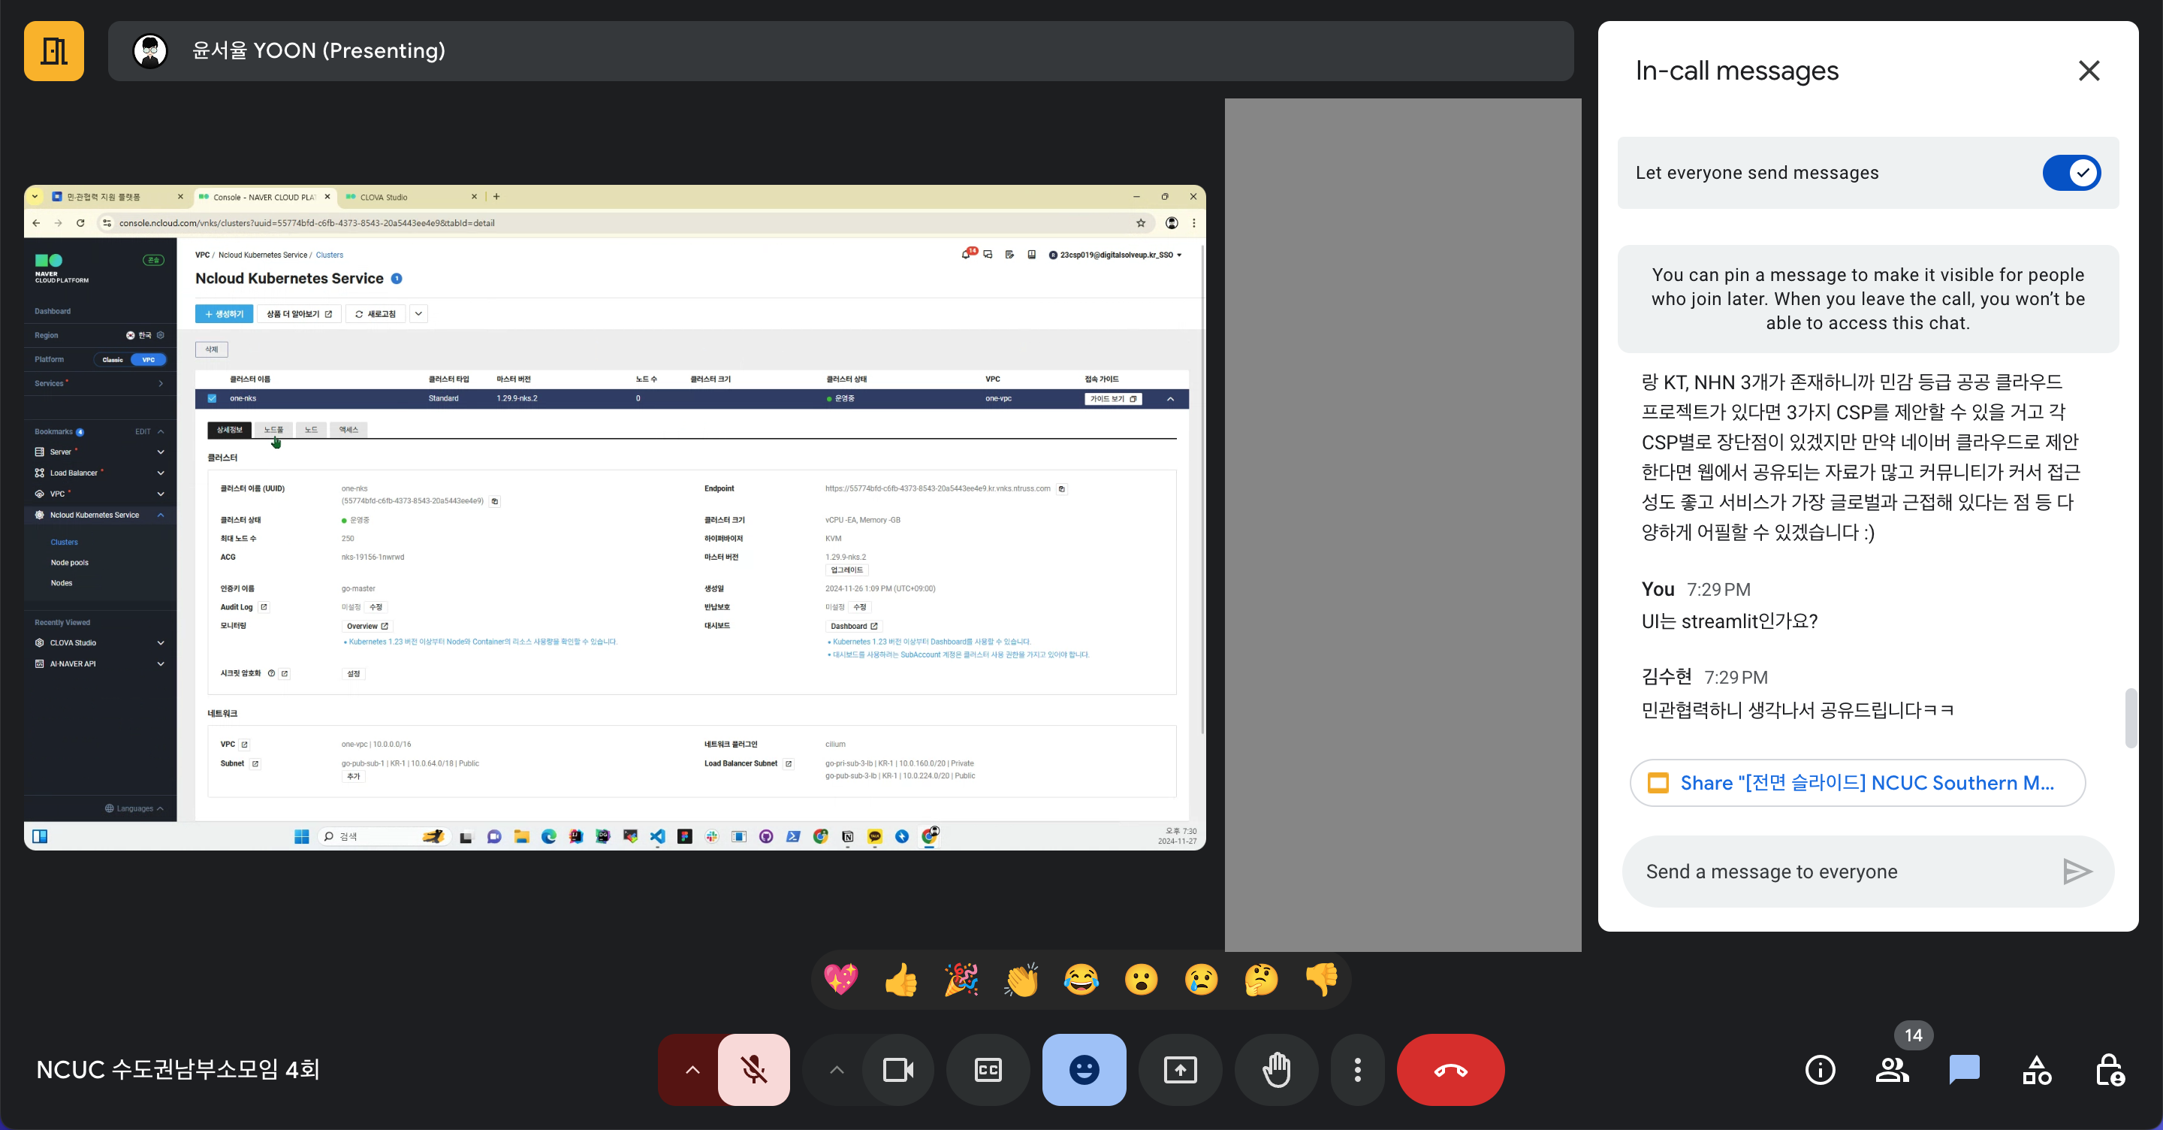Toggle the chat messages panel button
The image size is (2163, 1130).
pyautogui.click(x=1964, y=1069)
